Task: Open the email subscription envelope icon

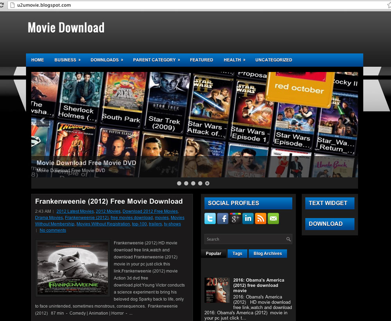Action: pos(273,219)
